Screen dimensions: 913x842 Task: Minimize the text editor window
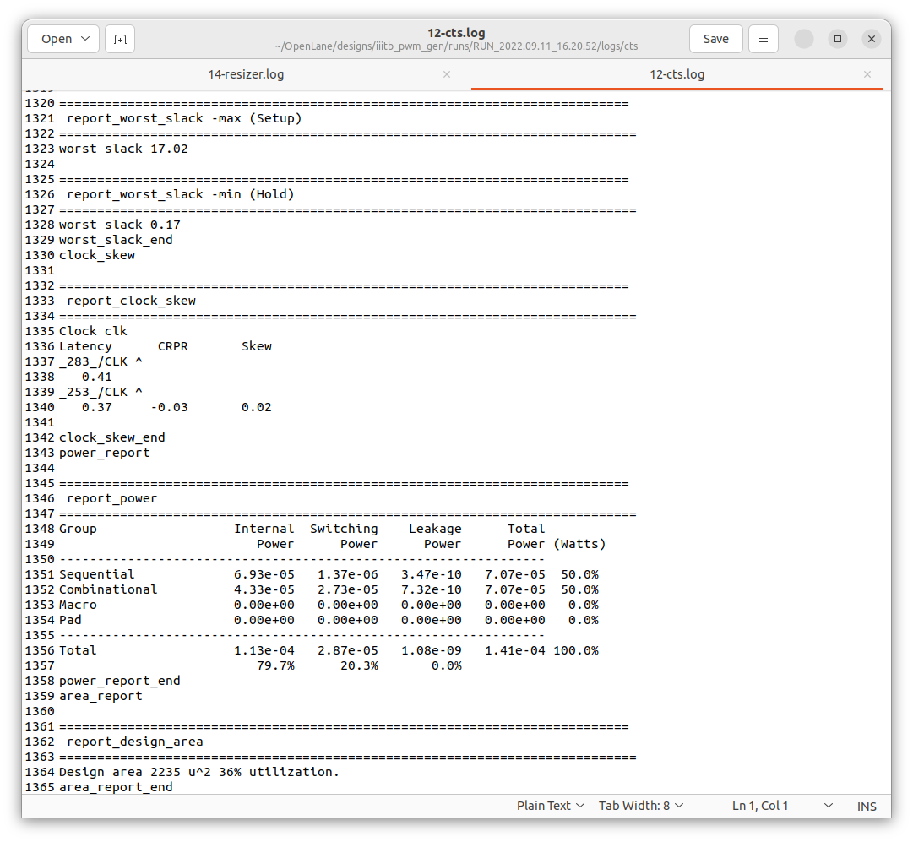[802, 38]
